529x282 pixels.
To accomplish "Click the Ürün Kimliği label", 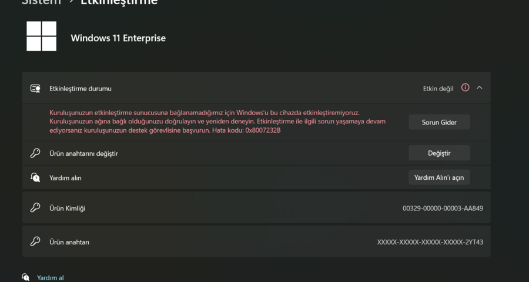I will pos(68,209).
